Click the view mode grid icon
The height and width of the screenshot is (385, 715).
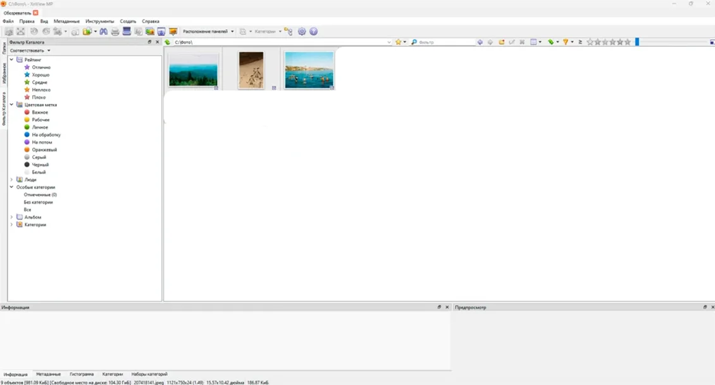tap(533, 42)
